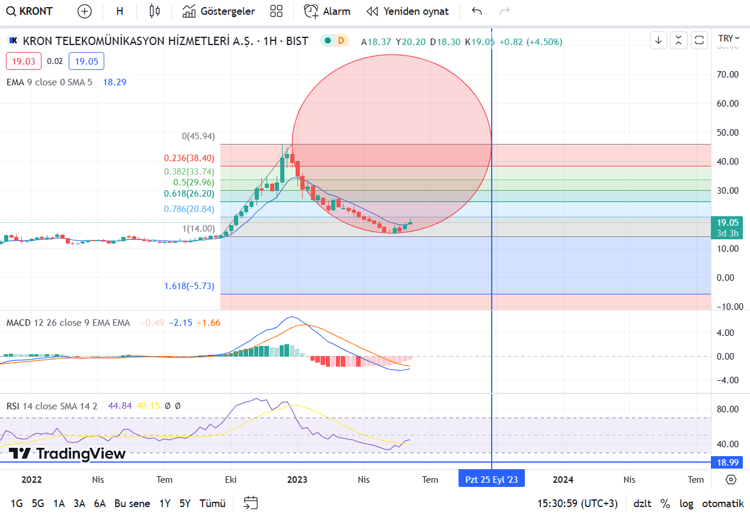Click the 0(45.94) Fibonacci level label

(198, 136)
